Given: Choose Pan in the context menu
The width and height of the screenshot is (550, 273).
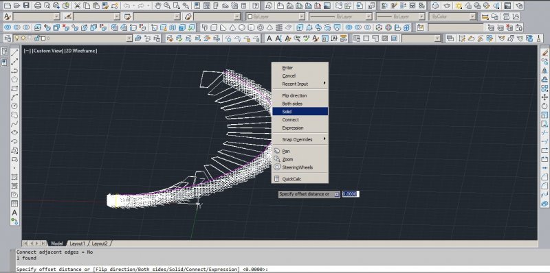Looking at the screenshot, I should click(x=300, y=151).
